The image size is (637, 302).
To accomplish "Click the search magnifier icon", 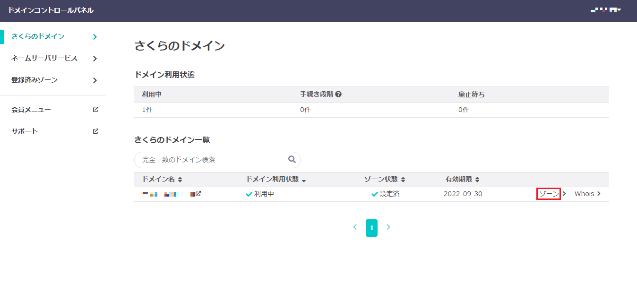I will point(292,159).
